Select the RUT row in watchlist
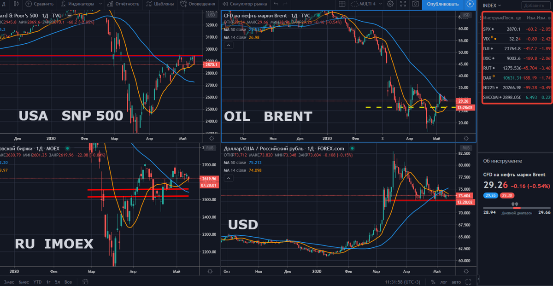 [516, 68]
